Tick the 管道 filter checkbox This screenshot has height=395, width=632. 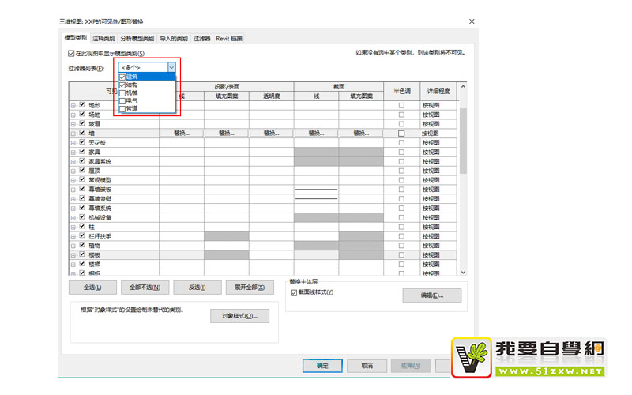(122, 108)
